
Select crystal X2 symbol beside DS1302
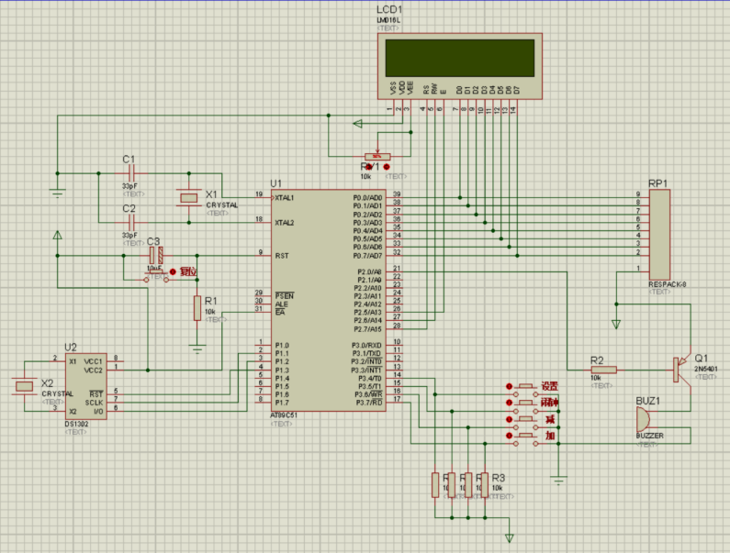tap(24, 386)
